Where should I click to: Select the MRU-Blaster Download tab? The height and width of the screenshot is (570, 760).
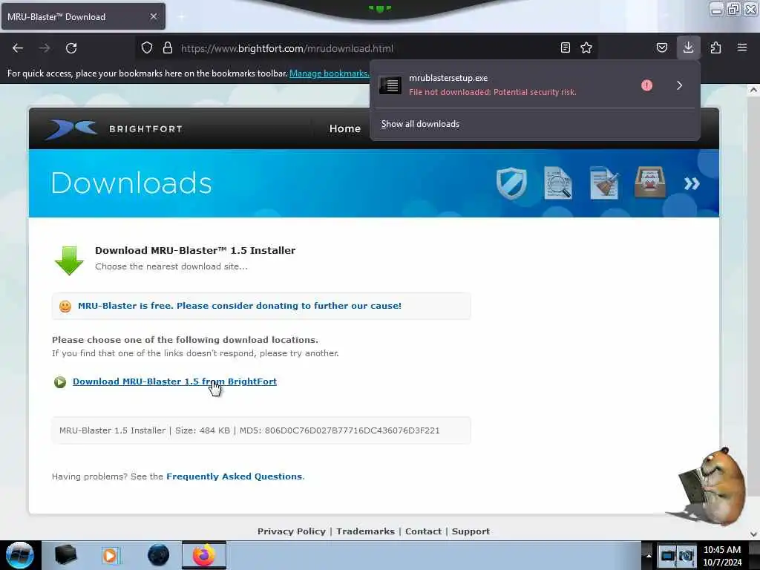(x=83, y=16)
